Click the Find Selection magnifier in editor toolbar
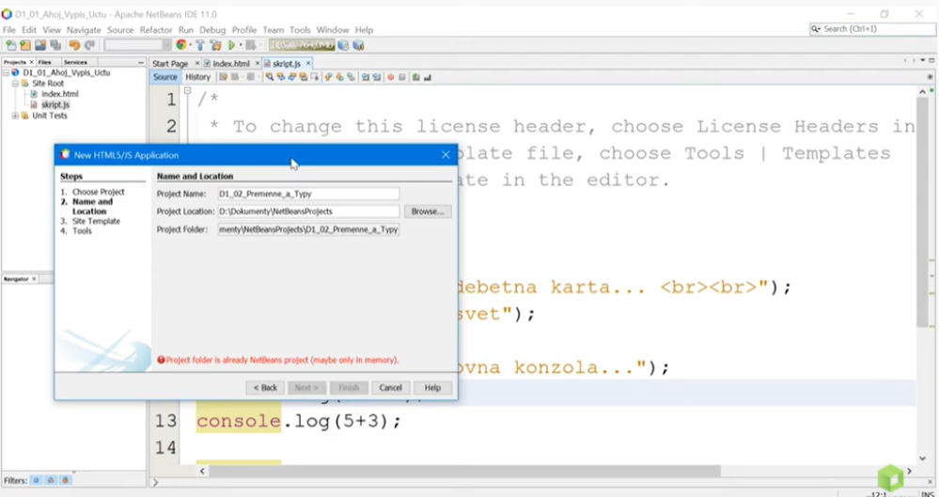939x497 pixels. click(269, 77)
